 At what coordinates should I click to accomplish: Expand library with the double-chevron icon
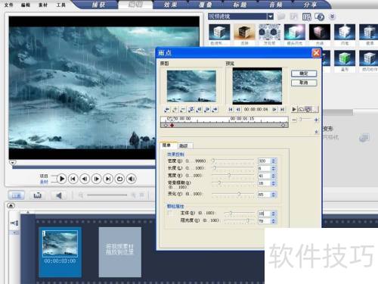click(333, 17)
